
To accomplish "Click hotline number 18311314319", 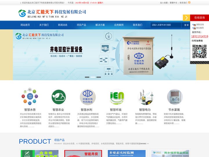I will pyautogui.click(x=199, y=37).
